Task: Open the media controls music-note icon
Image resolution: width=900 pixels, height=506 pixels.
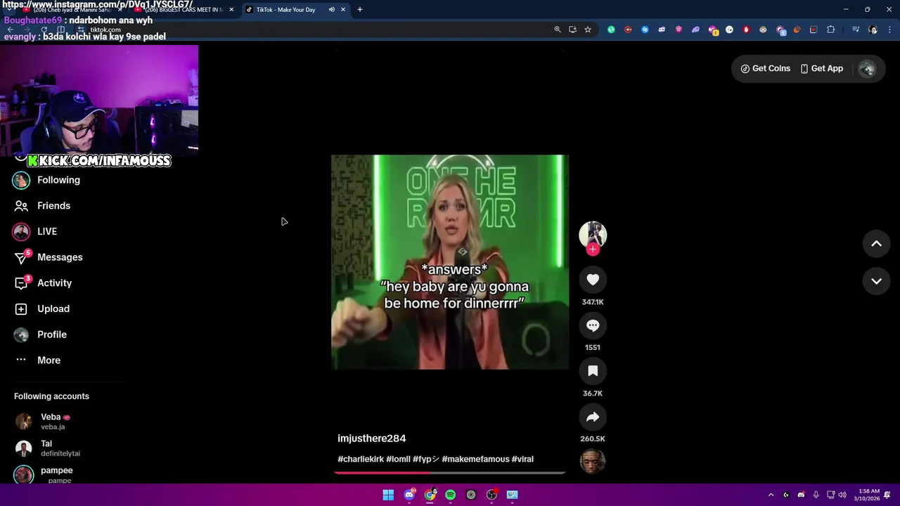Action: 856,30
